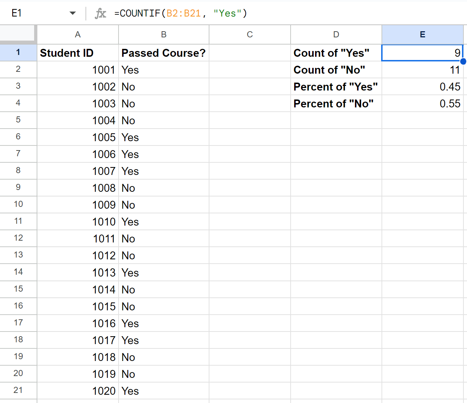467x403 pixels.
Task: Click the 'No' cell beside 1008
Action: point(164,188)
